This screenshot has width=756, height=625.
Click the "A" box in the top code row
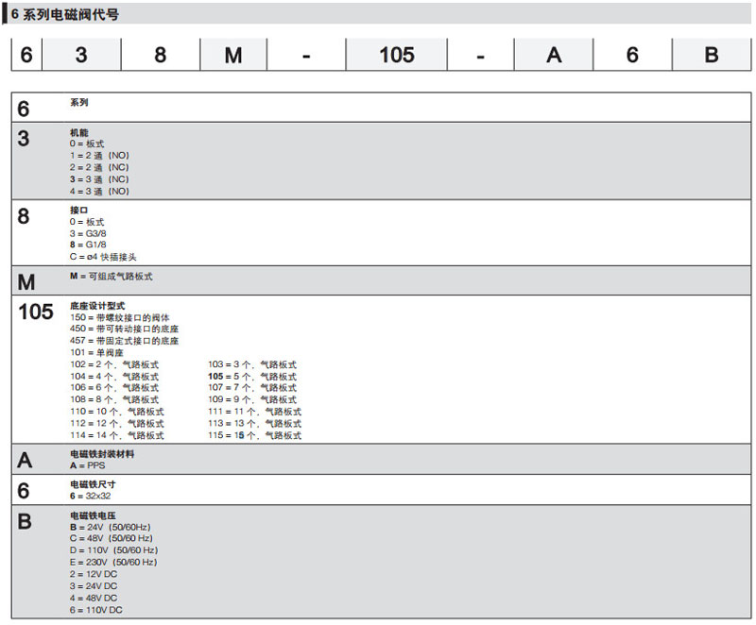click(x=554, y=55)
